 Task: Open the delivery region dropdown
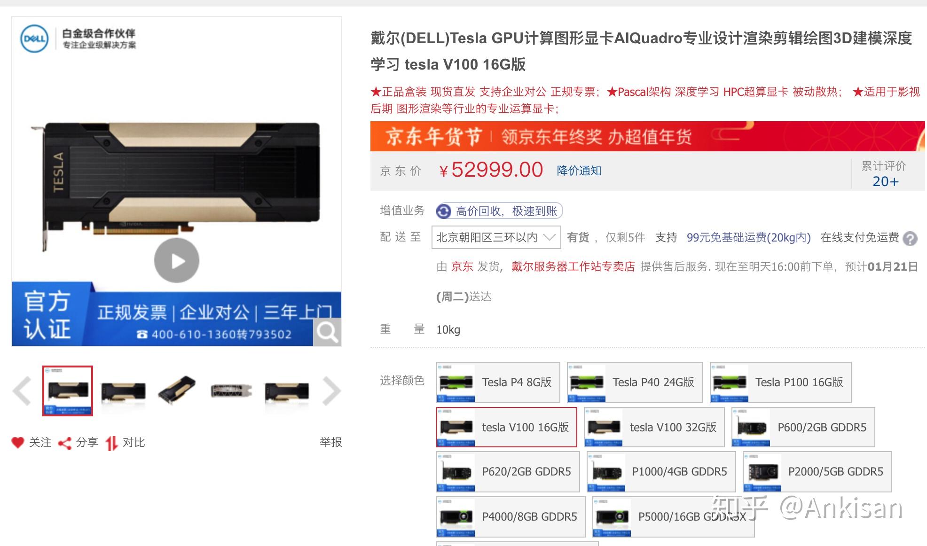coord(496,237)
